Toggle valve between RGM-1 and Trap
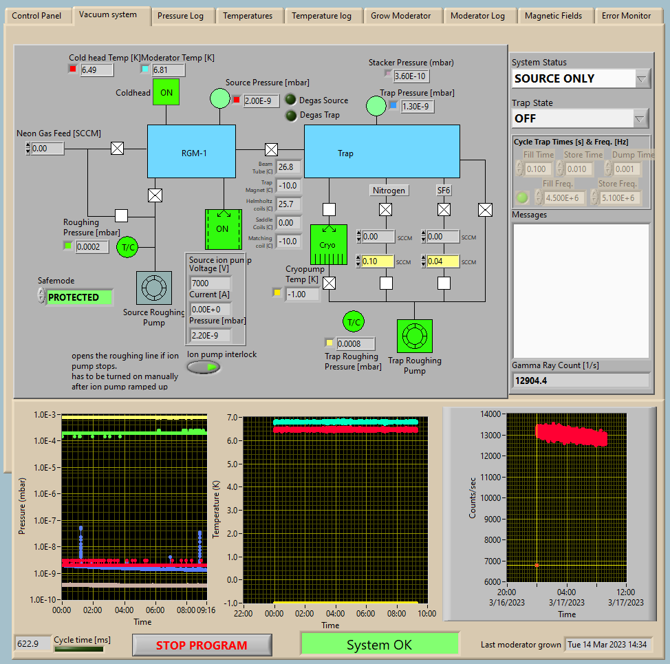The height and width of the screenshot is (664, 670). click(x=271, y=149)
